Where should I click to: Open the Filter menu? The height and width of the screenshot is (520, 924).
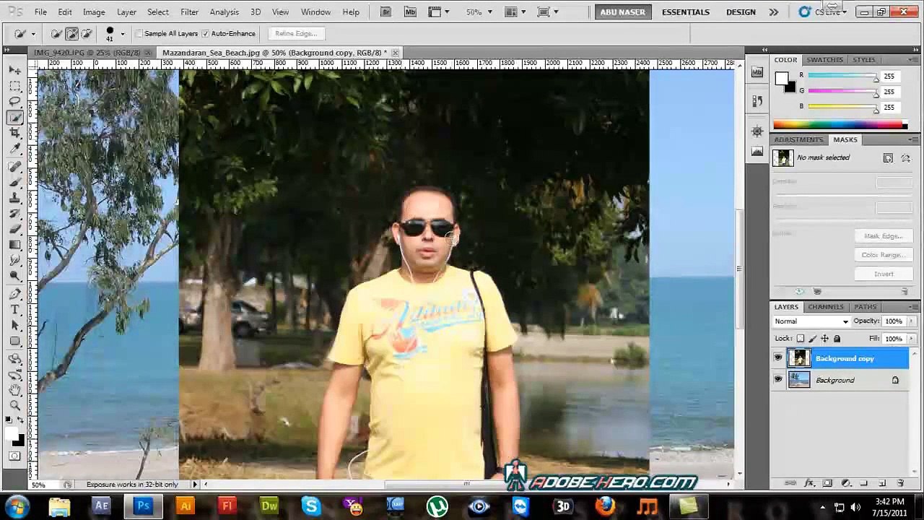pyautogui.click(x=190, y=12)
